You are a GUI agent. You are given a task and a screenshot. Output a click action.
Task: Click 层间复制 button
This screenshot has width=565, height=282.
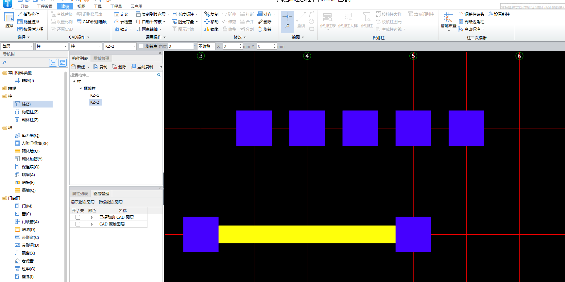point(142,67)
